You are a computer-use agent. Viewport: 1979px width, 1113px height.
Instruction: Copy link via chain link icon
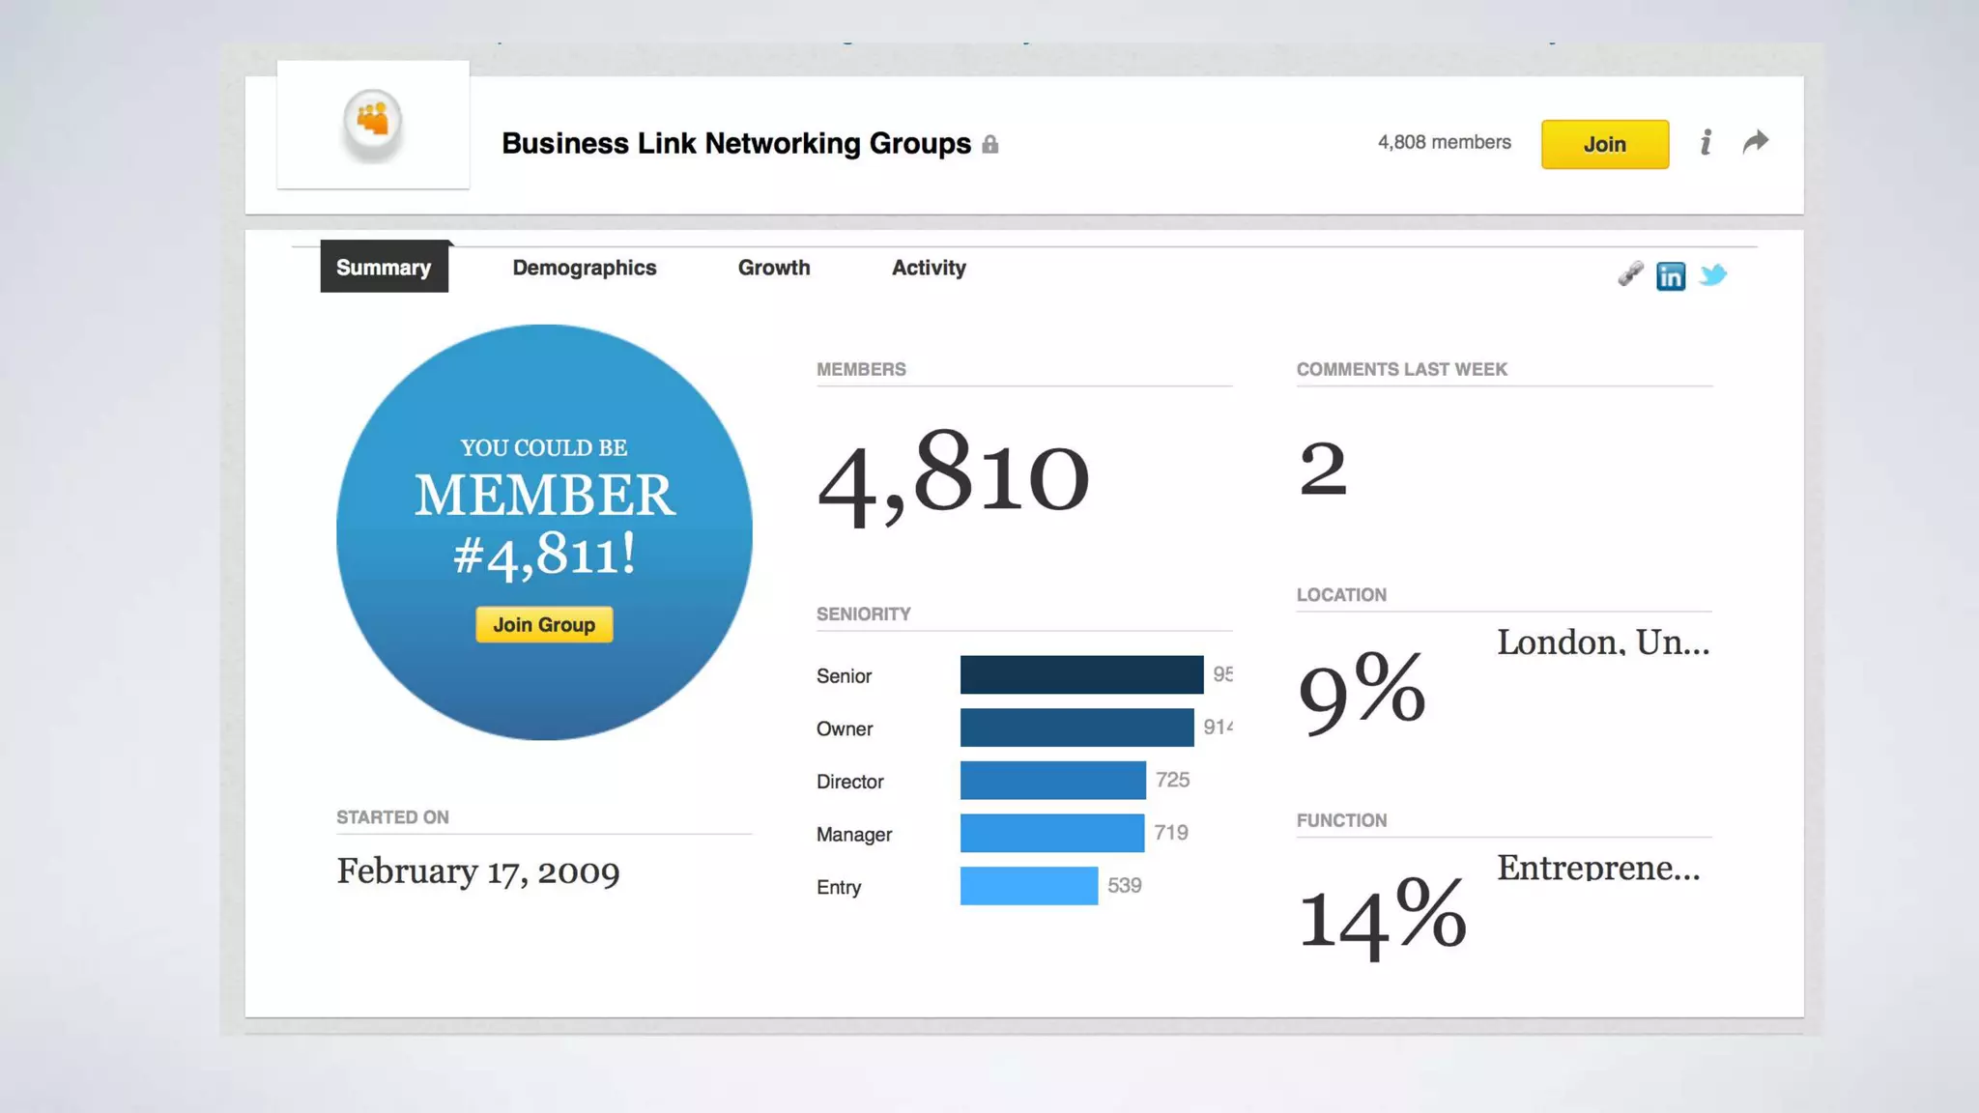point(1630,274)
